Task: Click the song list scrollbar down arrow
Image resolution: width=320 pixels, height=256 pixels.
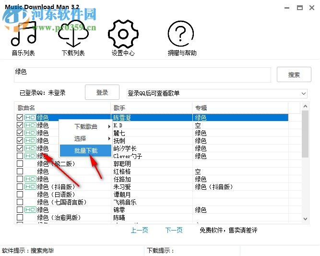Action: click(x=305, y=219)
